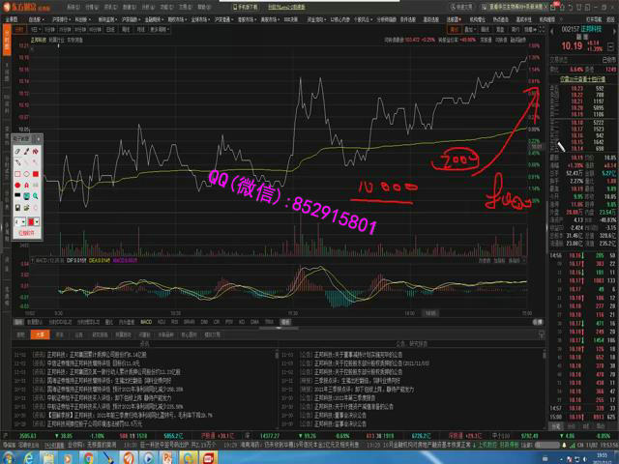Select the '日线' daily chart period tab
This screenshot has height=464, width=619.
111,29
